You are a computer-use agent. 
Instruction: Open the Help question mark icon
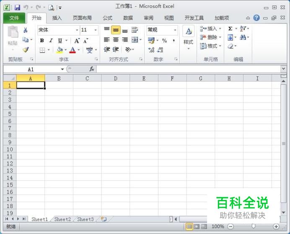[256, 18]
